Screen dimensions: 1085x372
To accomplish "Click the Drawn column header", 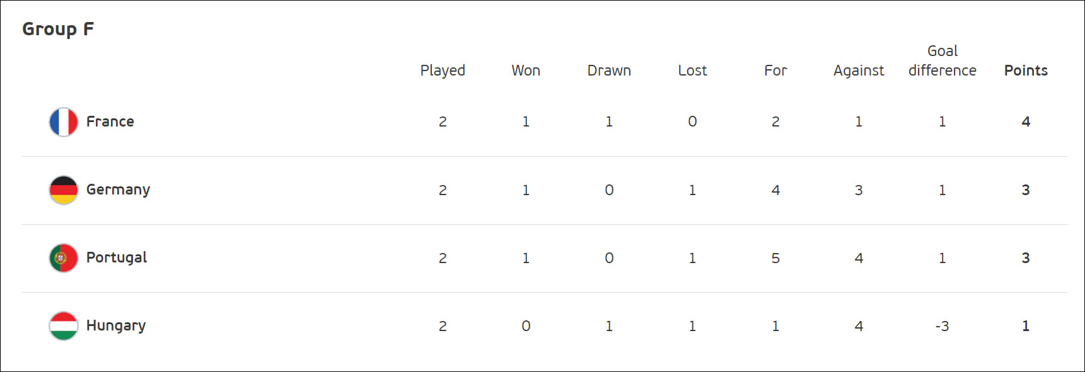I will click(x=609, y=70).
